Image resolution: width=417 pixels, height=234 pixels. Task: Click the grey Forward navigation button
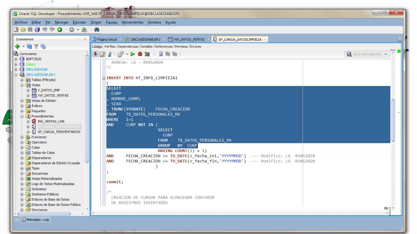pyautogui.click(x=72, y=30)
